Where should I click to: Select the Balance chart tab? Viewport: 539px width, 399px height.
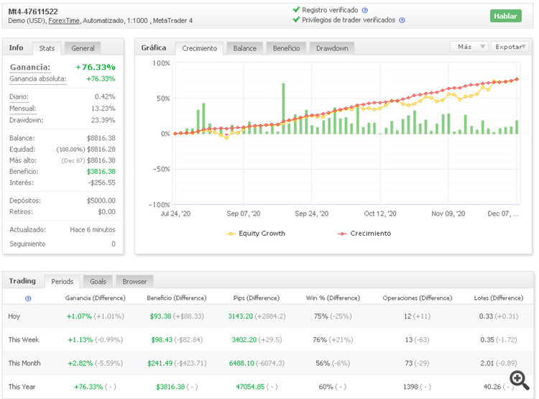point(245,48)
